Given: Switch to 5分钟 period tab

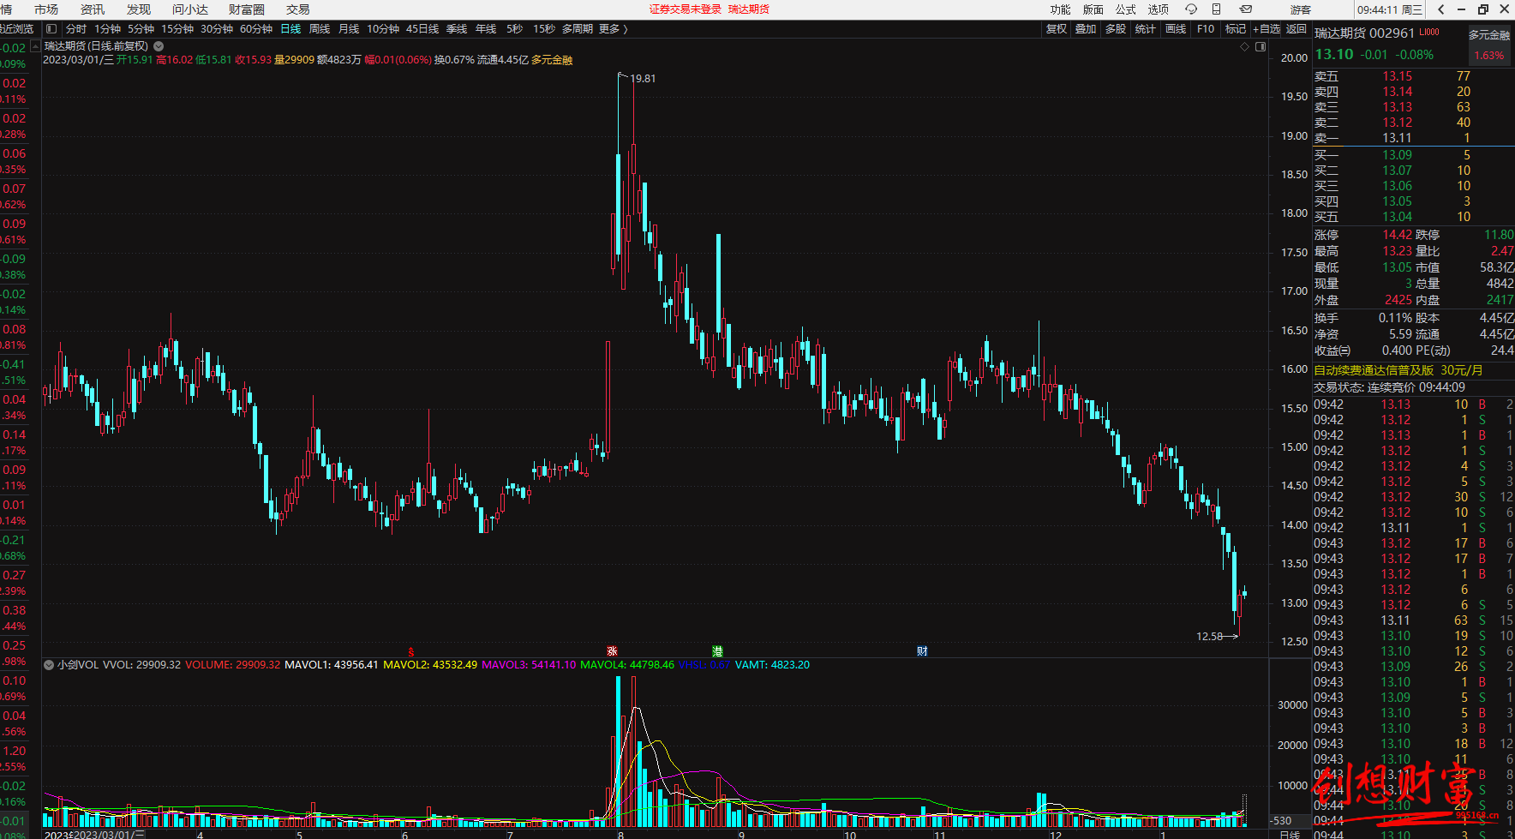Looking at the screenshot, I should [x=141, y=29].
